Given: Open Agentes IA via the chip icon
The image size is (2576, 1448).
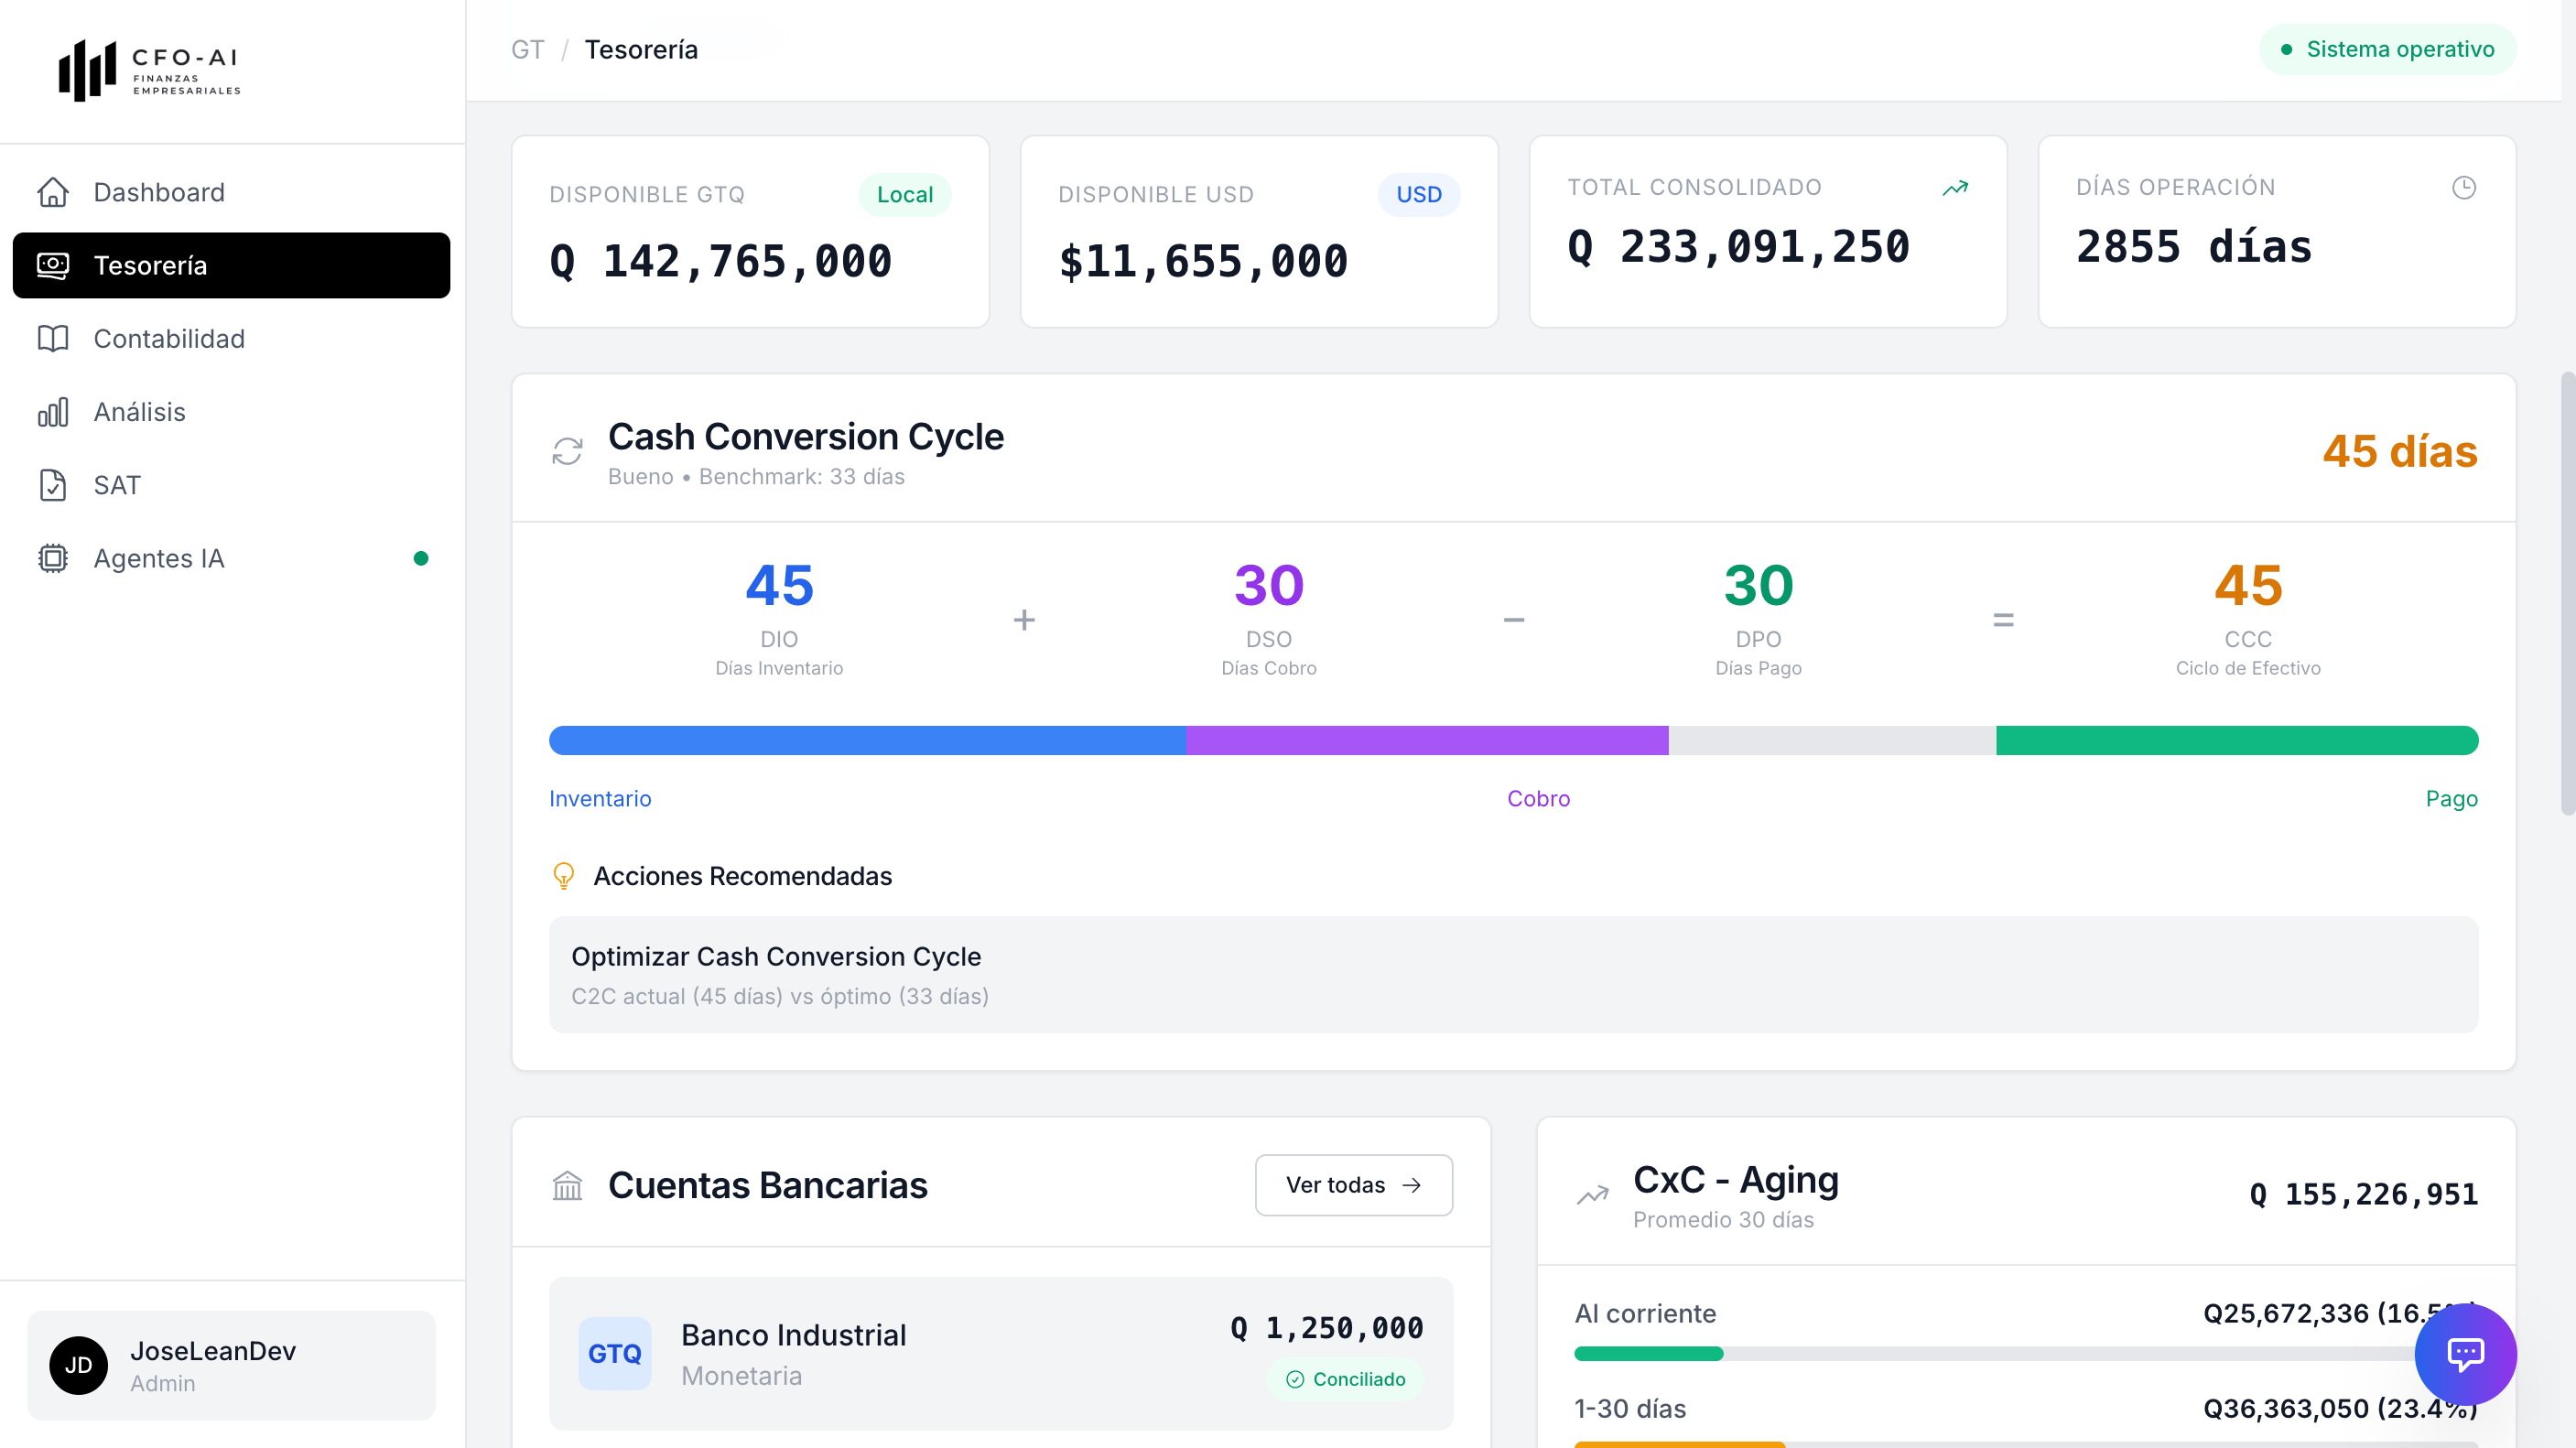Looking at the screenshot, I should pos(53,558).
